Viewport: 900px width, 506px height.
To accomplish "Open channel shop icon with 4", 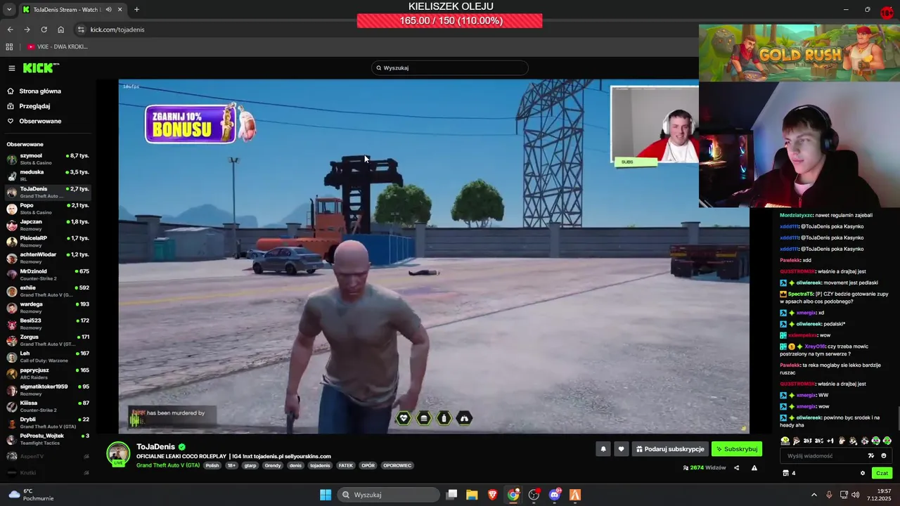I will [x=789, y=473].
